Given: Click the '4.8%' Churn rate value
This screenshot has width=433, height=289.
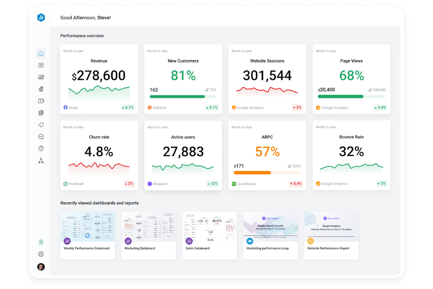Looking at the screenshot, I should (99, 152).
